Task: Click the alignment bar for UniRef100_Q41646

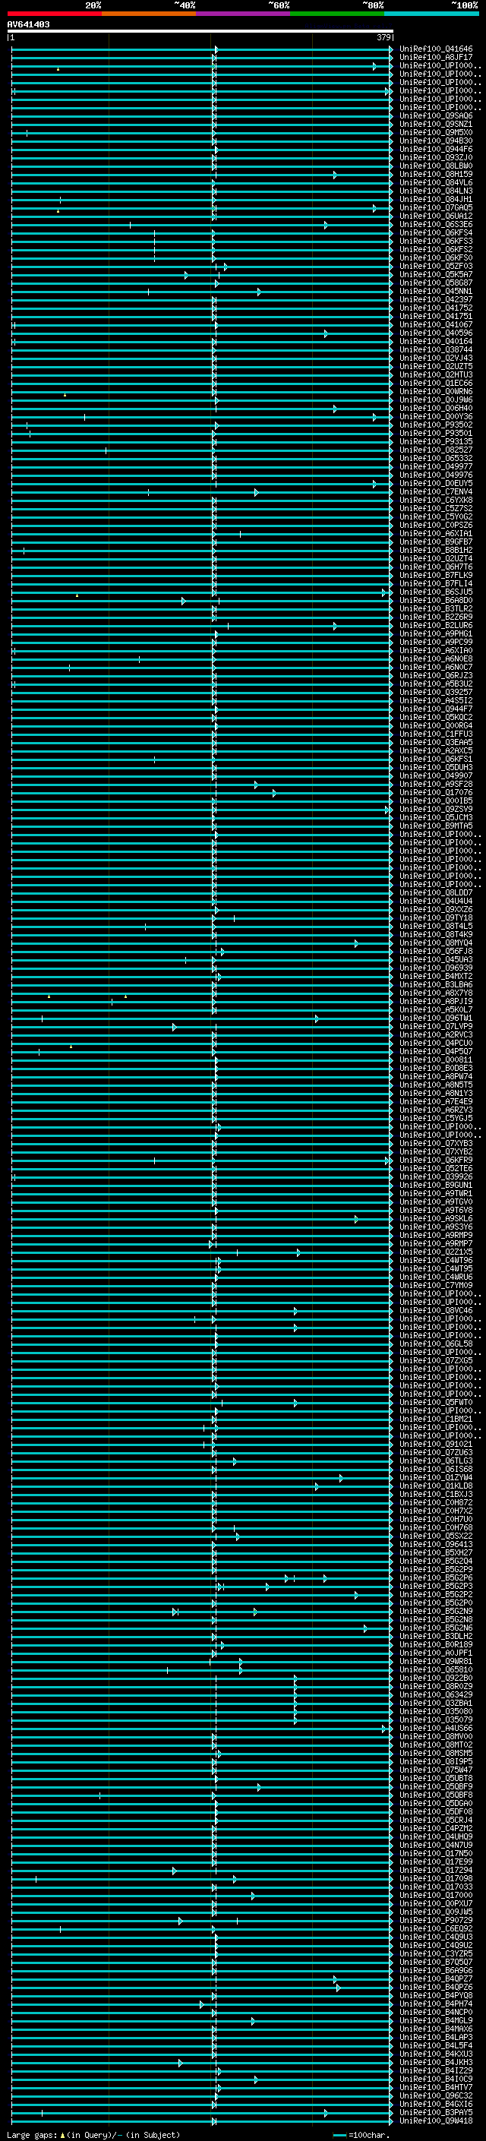Action: (x=202, y=49)
